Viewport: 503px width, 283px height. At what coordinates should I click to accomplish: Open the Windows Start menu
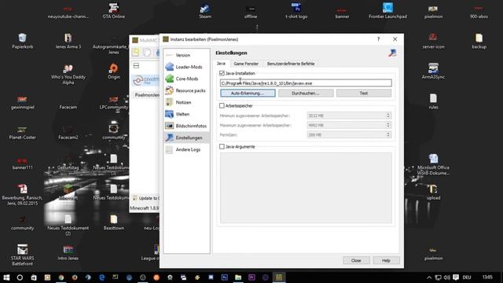pyautogui.click(x=6, y=277)
